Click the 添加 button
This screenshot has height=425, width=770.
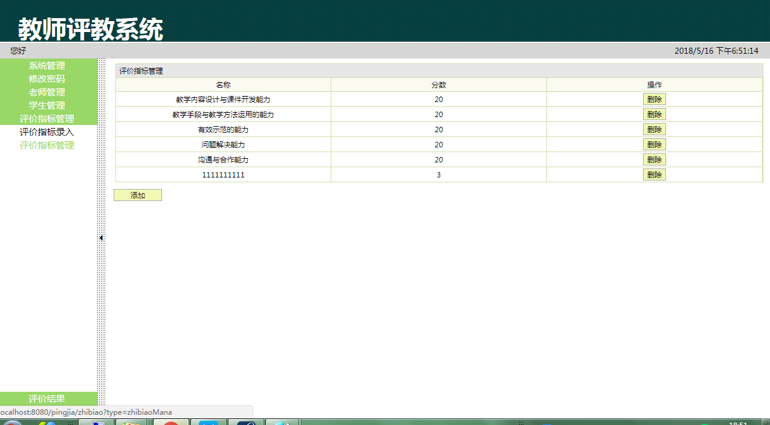(x=138, y=195)
